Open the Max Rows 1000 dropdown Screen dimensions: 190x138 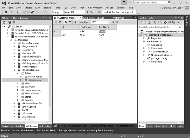(107, 22)
